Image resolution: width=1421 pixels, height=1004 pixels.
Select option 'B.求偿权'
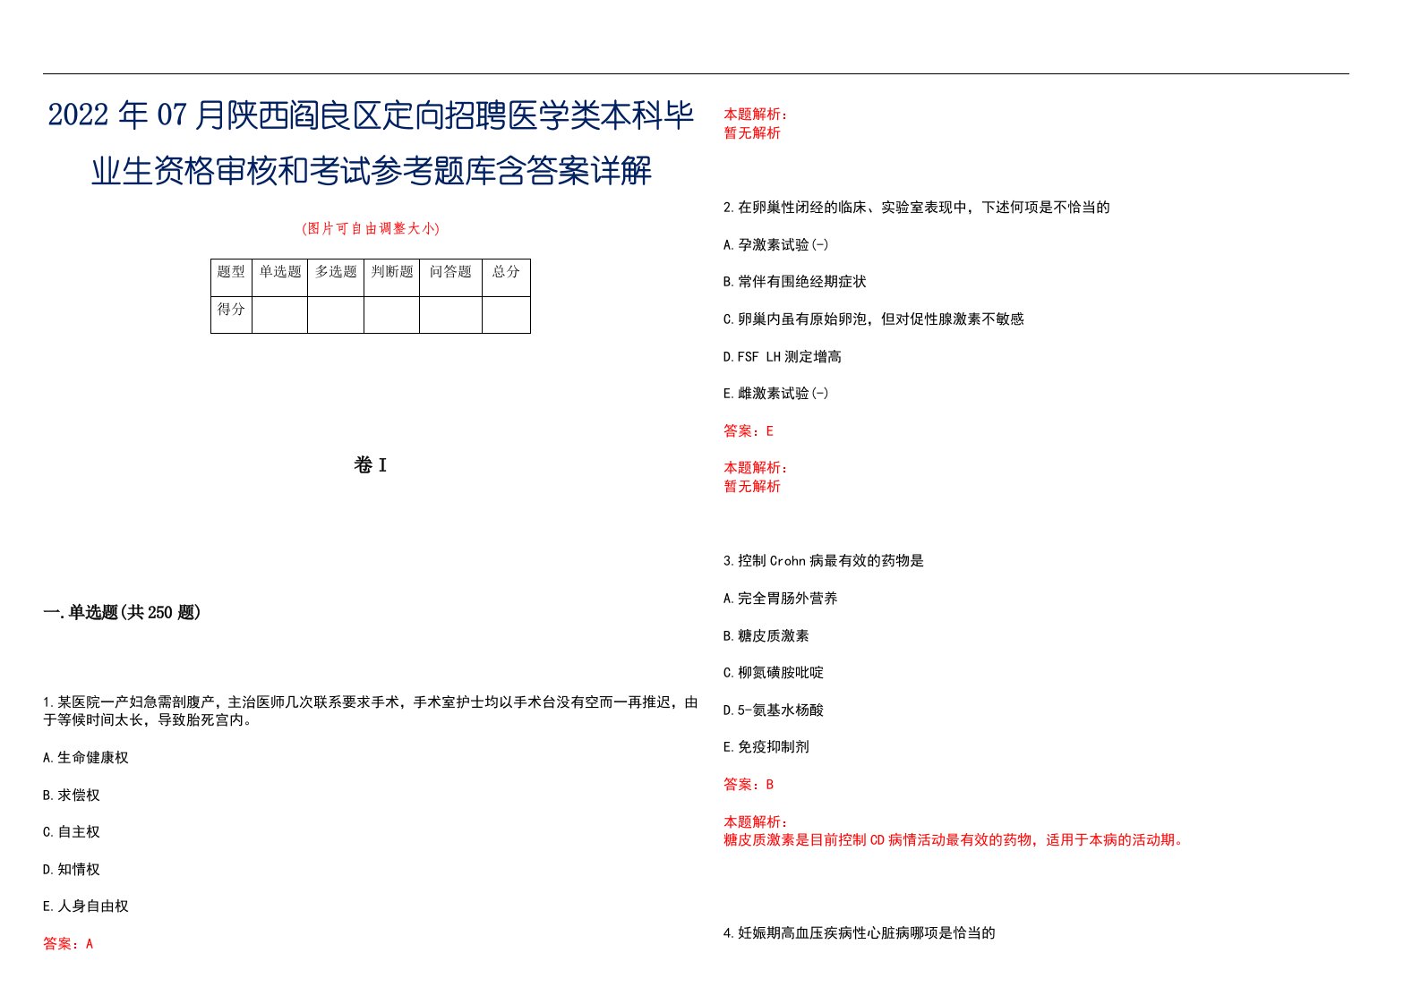72,796
